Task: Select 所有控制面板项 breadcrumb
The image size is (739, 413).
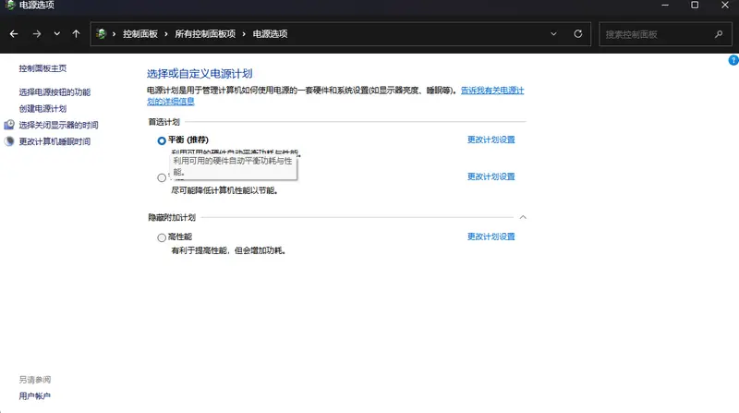Action: (x=205, y=34)
